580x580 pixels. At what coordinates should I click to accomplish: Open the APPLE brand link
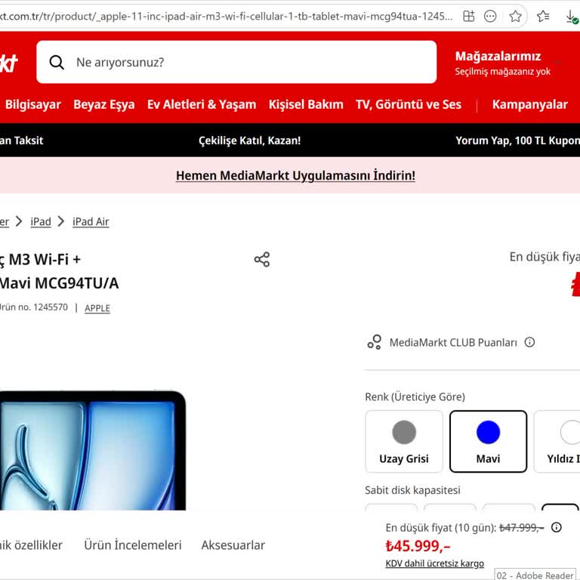97,308
